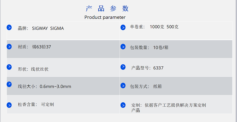Image resolution: width=237 pixels, height=122 pixels.
Task: Click the 10卷/箱 packaging quantity text
Action: pyautogui.click(x=161, y=47)
